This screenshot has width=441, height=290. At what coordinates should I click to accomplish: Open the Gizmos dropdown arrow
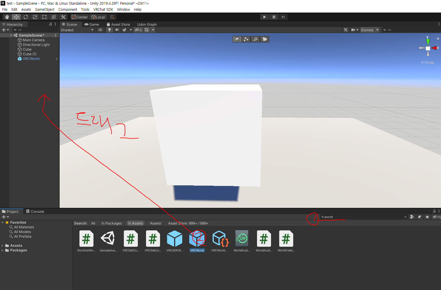click(x=377, y=30)
